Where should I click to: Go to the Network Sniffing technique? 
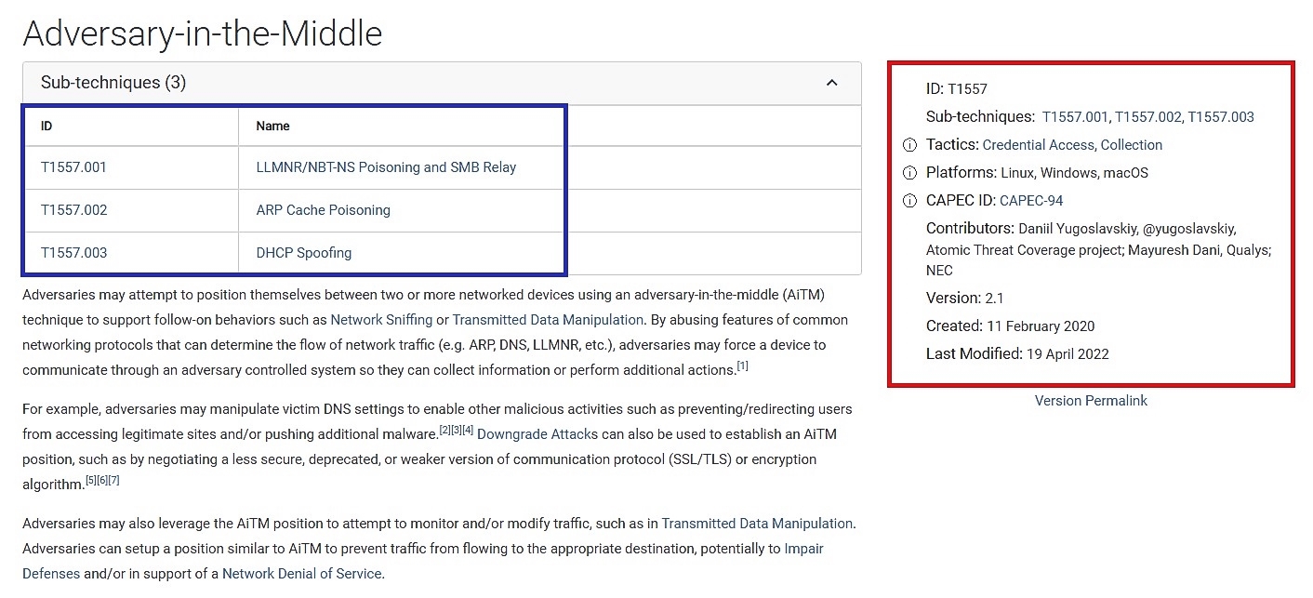[x=381, y=320]
